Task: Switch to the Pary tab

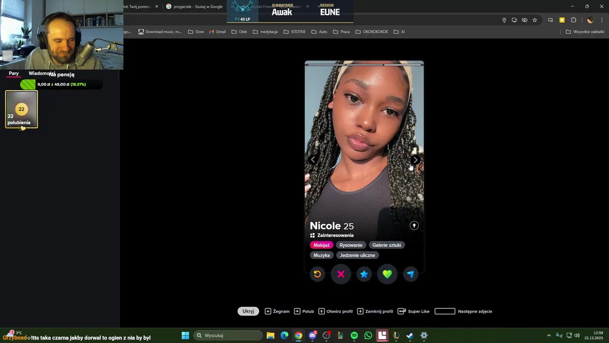Action: click(x=14, y=73)
